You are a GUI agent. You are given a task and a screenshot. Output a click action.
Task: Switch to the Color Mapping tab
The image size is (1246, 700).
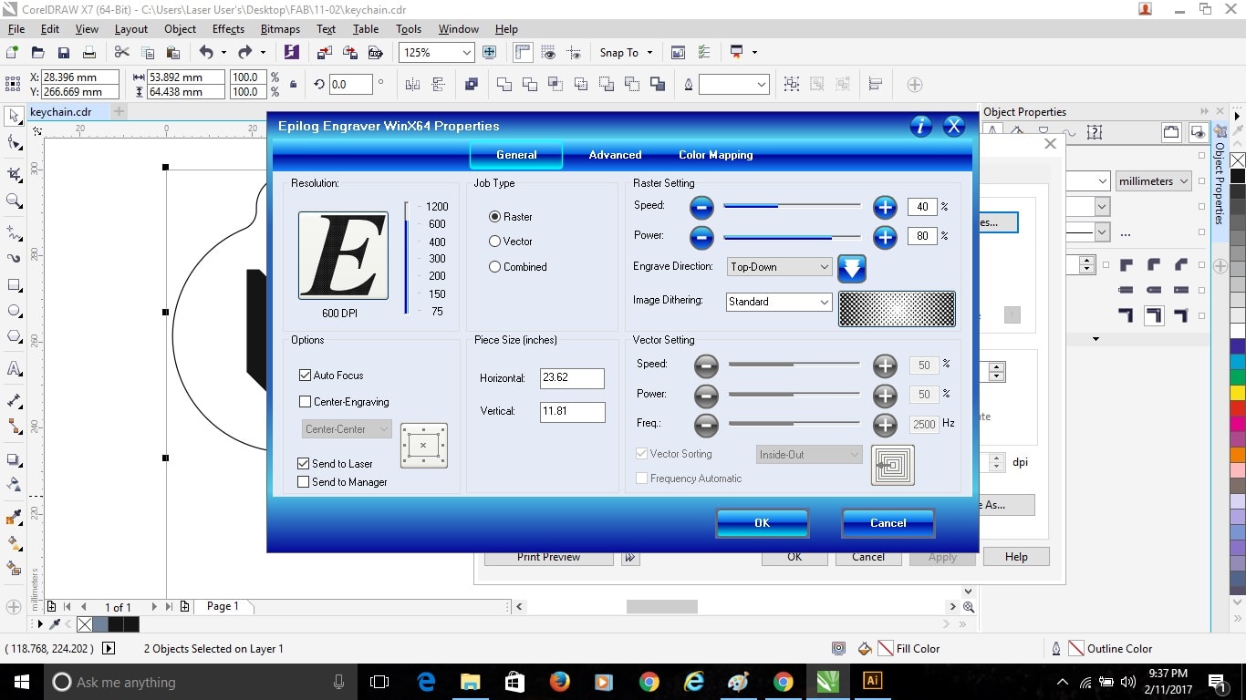point(716,155)
